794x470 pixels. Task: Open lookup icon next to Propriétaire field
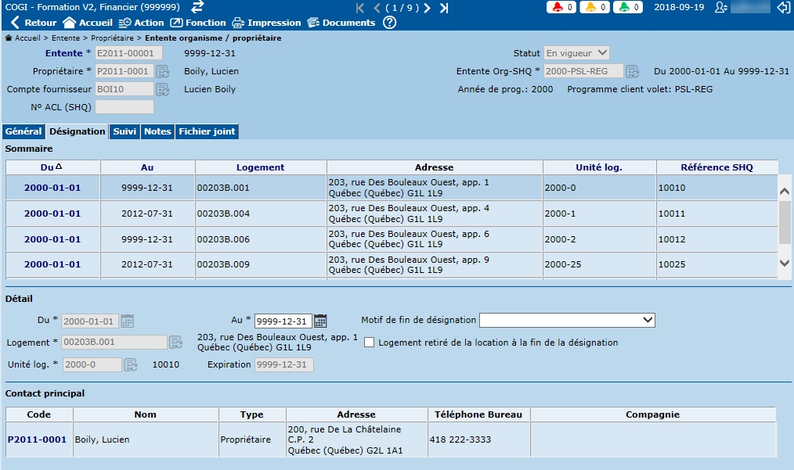click(163, 72)
